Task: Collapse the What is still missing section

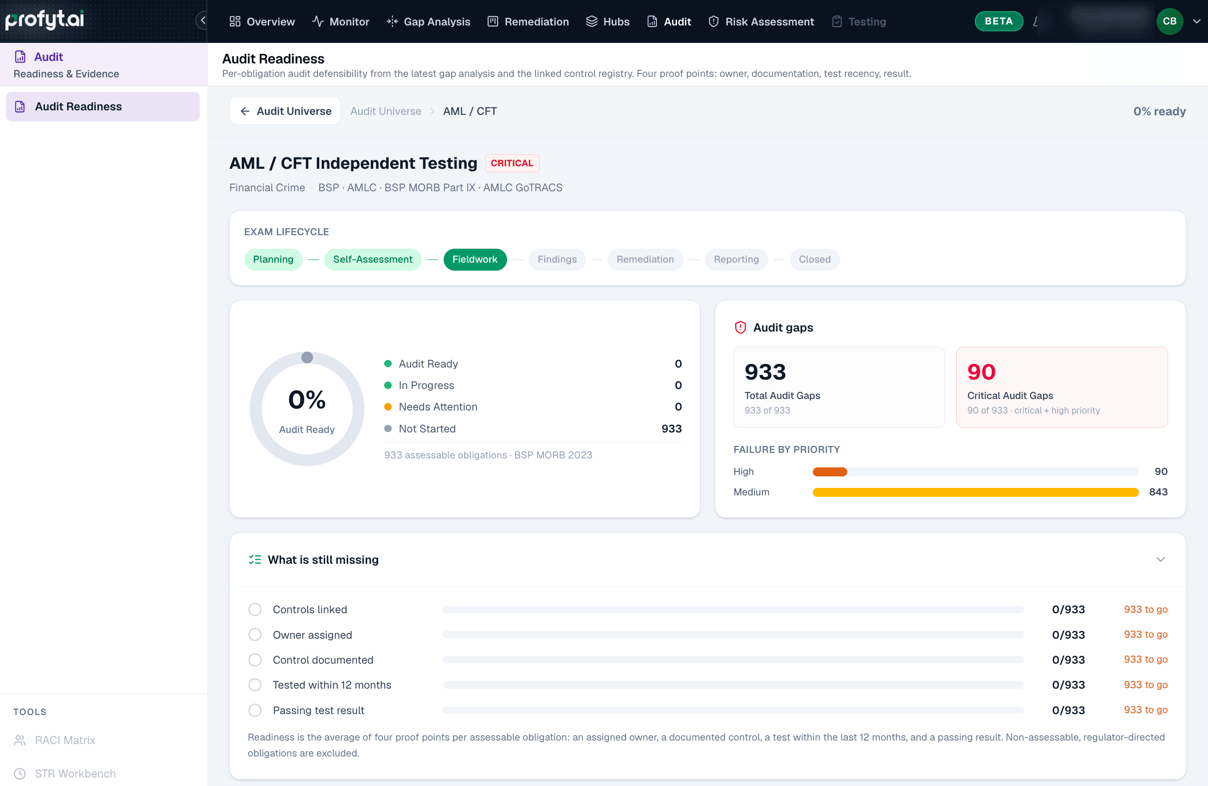Action: click(x=1160, y=559)
